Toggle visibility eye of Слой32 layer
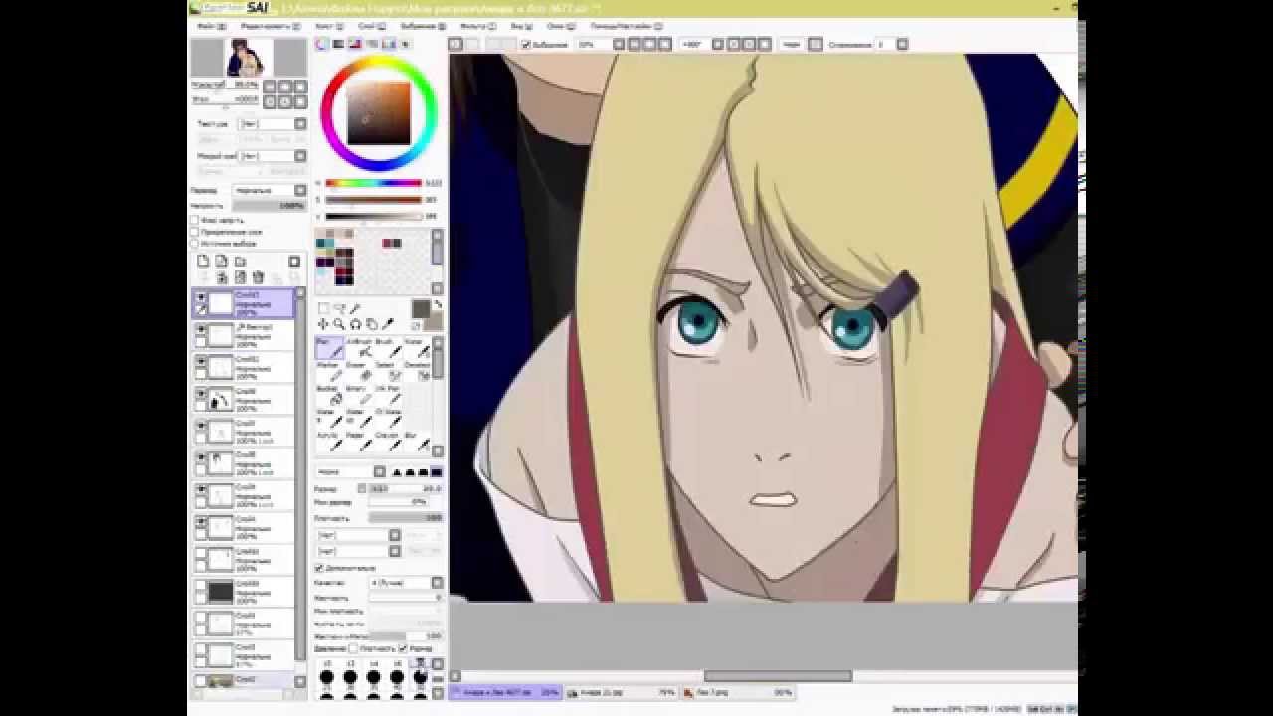This screenshot has width=1273, height=716. click(201, 361)
